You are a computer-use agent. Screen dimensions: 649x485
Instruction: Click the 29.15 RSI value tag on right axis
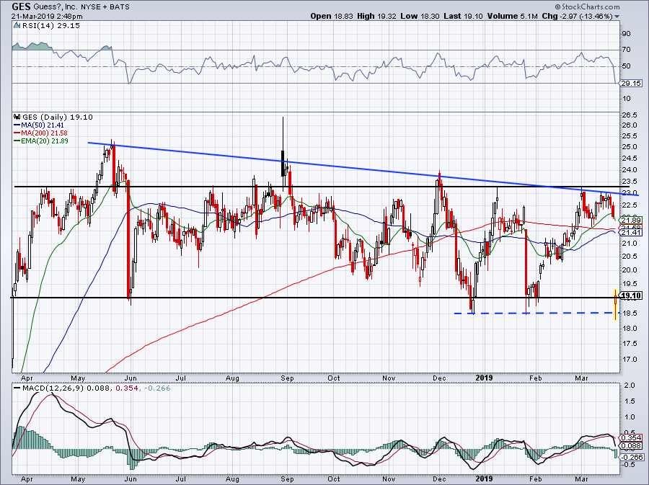(x=632, y=83)
